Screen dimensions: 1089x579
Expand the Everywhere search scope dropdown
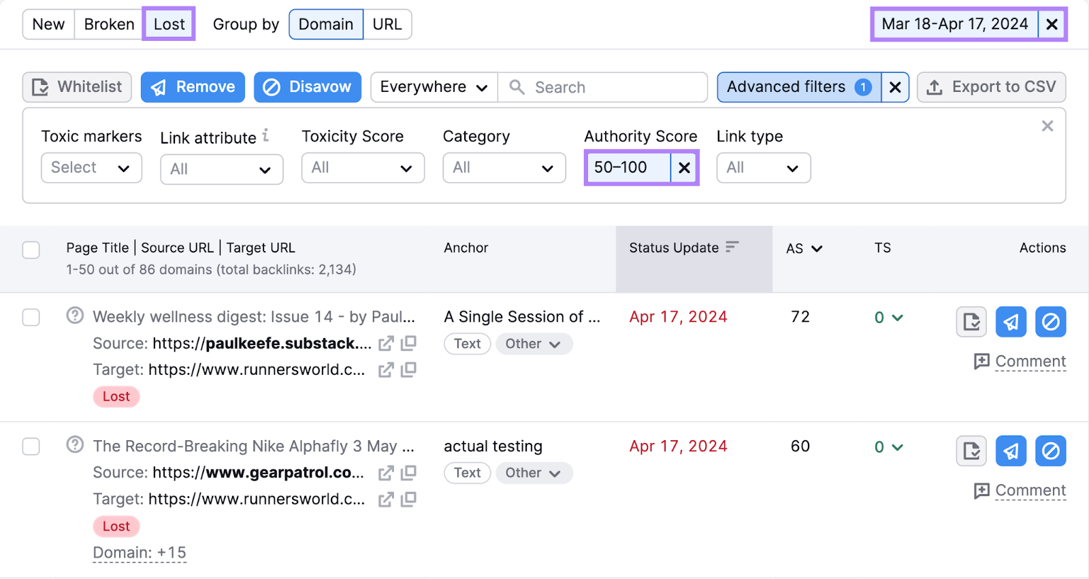434,88
